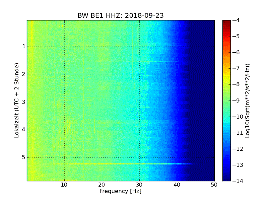The image size is (268, 201).
Task: Click the plot title 'BW BE1 HHZ: 2018-09-23'
Action: pos(121,15)
